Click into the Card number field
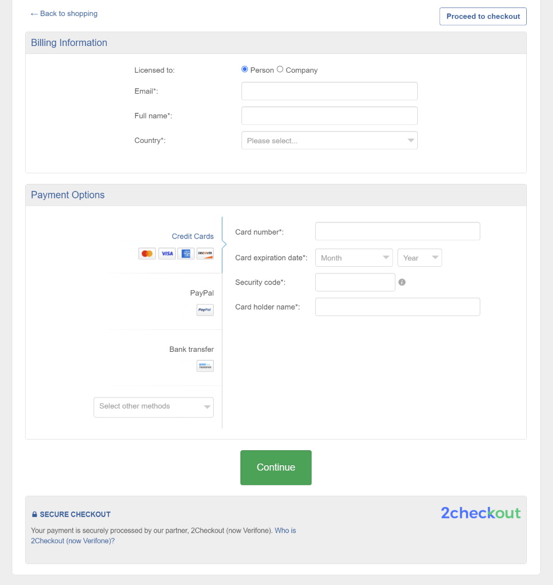This screenshot has width=553, height=585. coord(398,232)
